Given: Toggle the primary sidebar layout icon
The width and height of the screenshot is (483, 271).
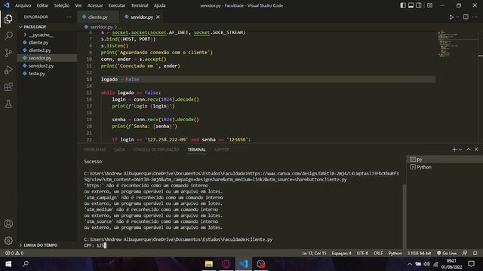Looking at the screenshot, I should (x=403, y=5).
